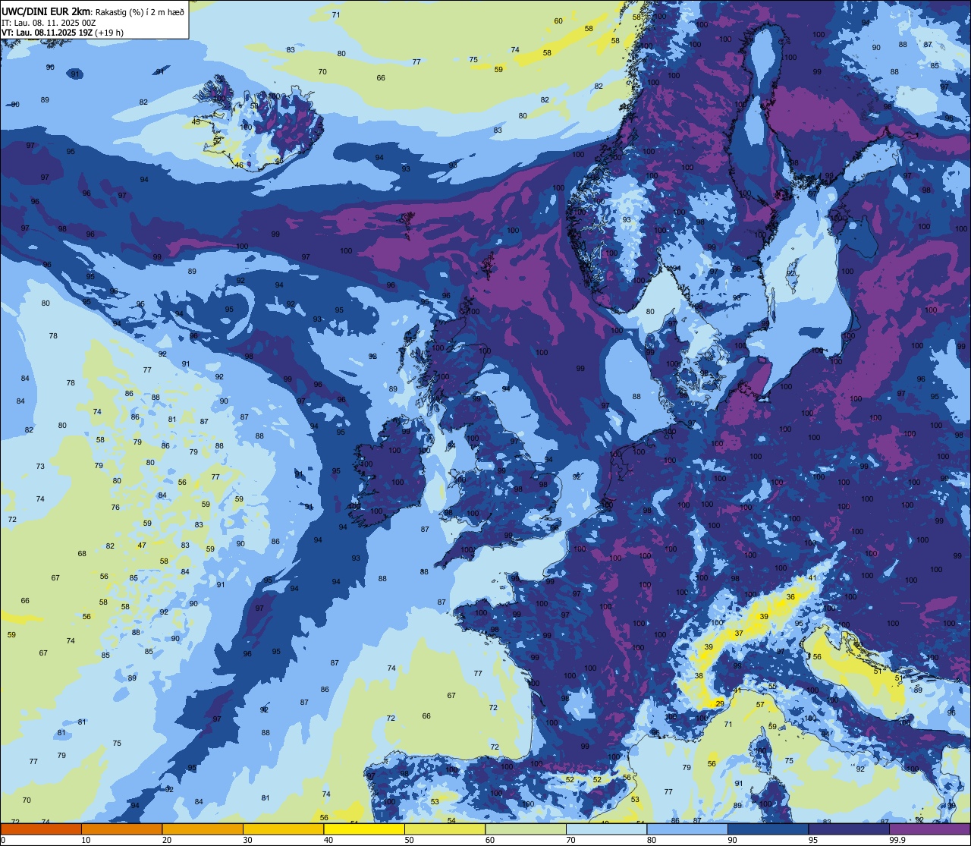Click the legend tick label "95"

tap(813, 840)
